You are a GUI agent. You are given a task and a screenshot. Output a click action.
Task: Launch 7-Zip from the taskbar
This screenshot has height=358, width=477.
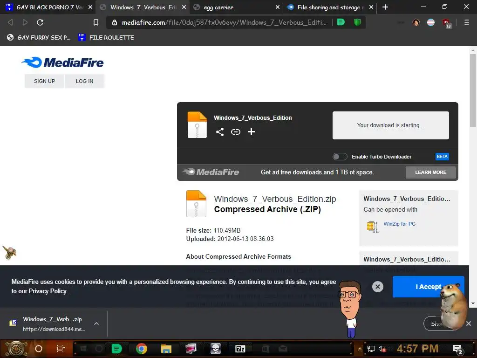click(x=240, y=349)
